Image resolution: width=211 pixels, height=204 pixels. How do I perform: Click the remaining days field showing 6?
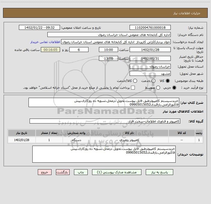[79, 50]
